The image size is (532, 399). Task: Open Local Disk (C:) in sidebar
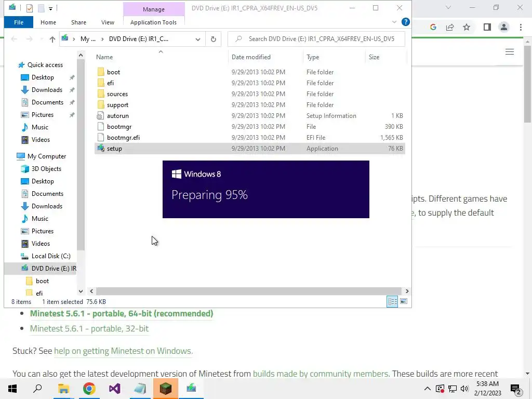point(51,256)
